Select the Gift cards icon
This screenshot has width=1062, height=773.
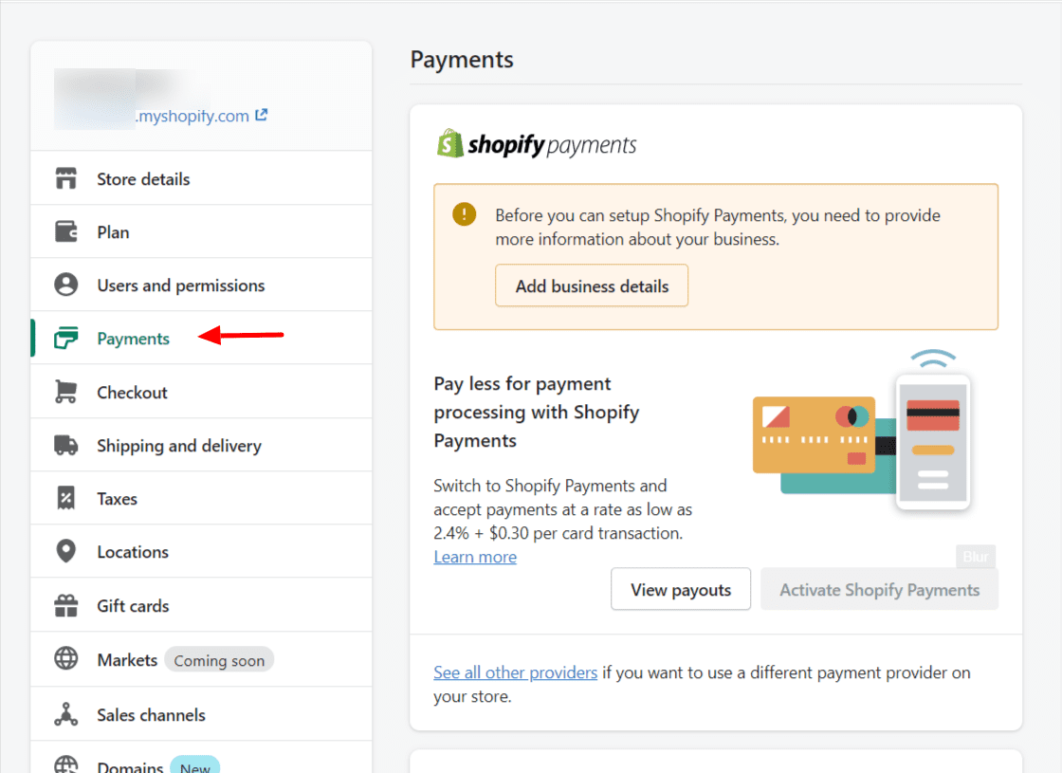click(65, 605)
